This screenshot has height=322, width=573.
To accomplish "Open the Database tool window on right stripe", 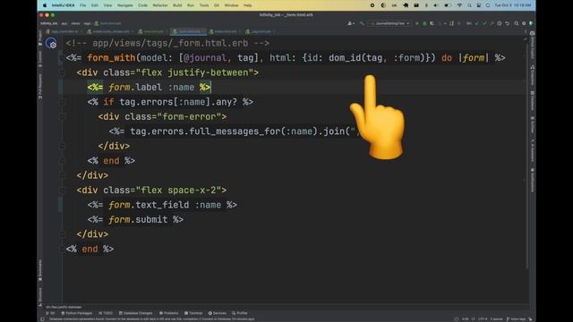I will click(x=532, y=101).
